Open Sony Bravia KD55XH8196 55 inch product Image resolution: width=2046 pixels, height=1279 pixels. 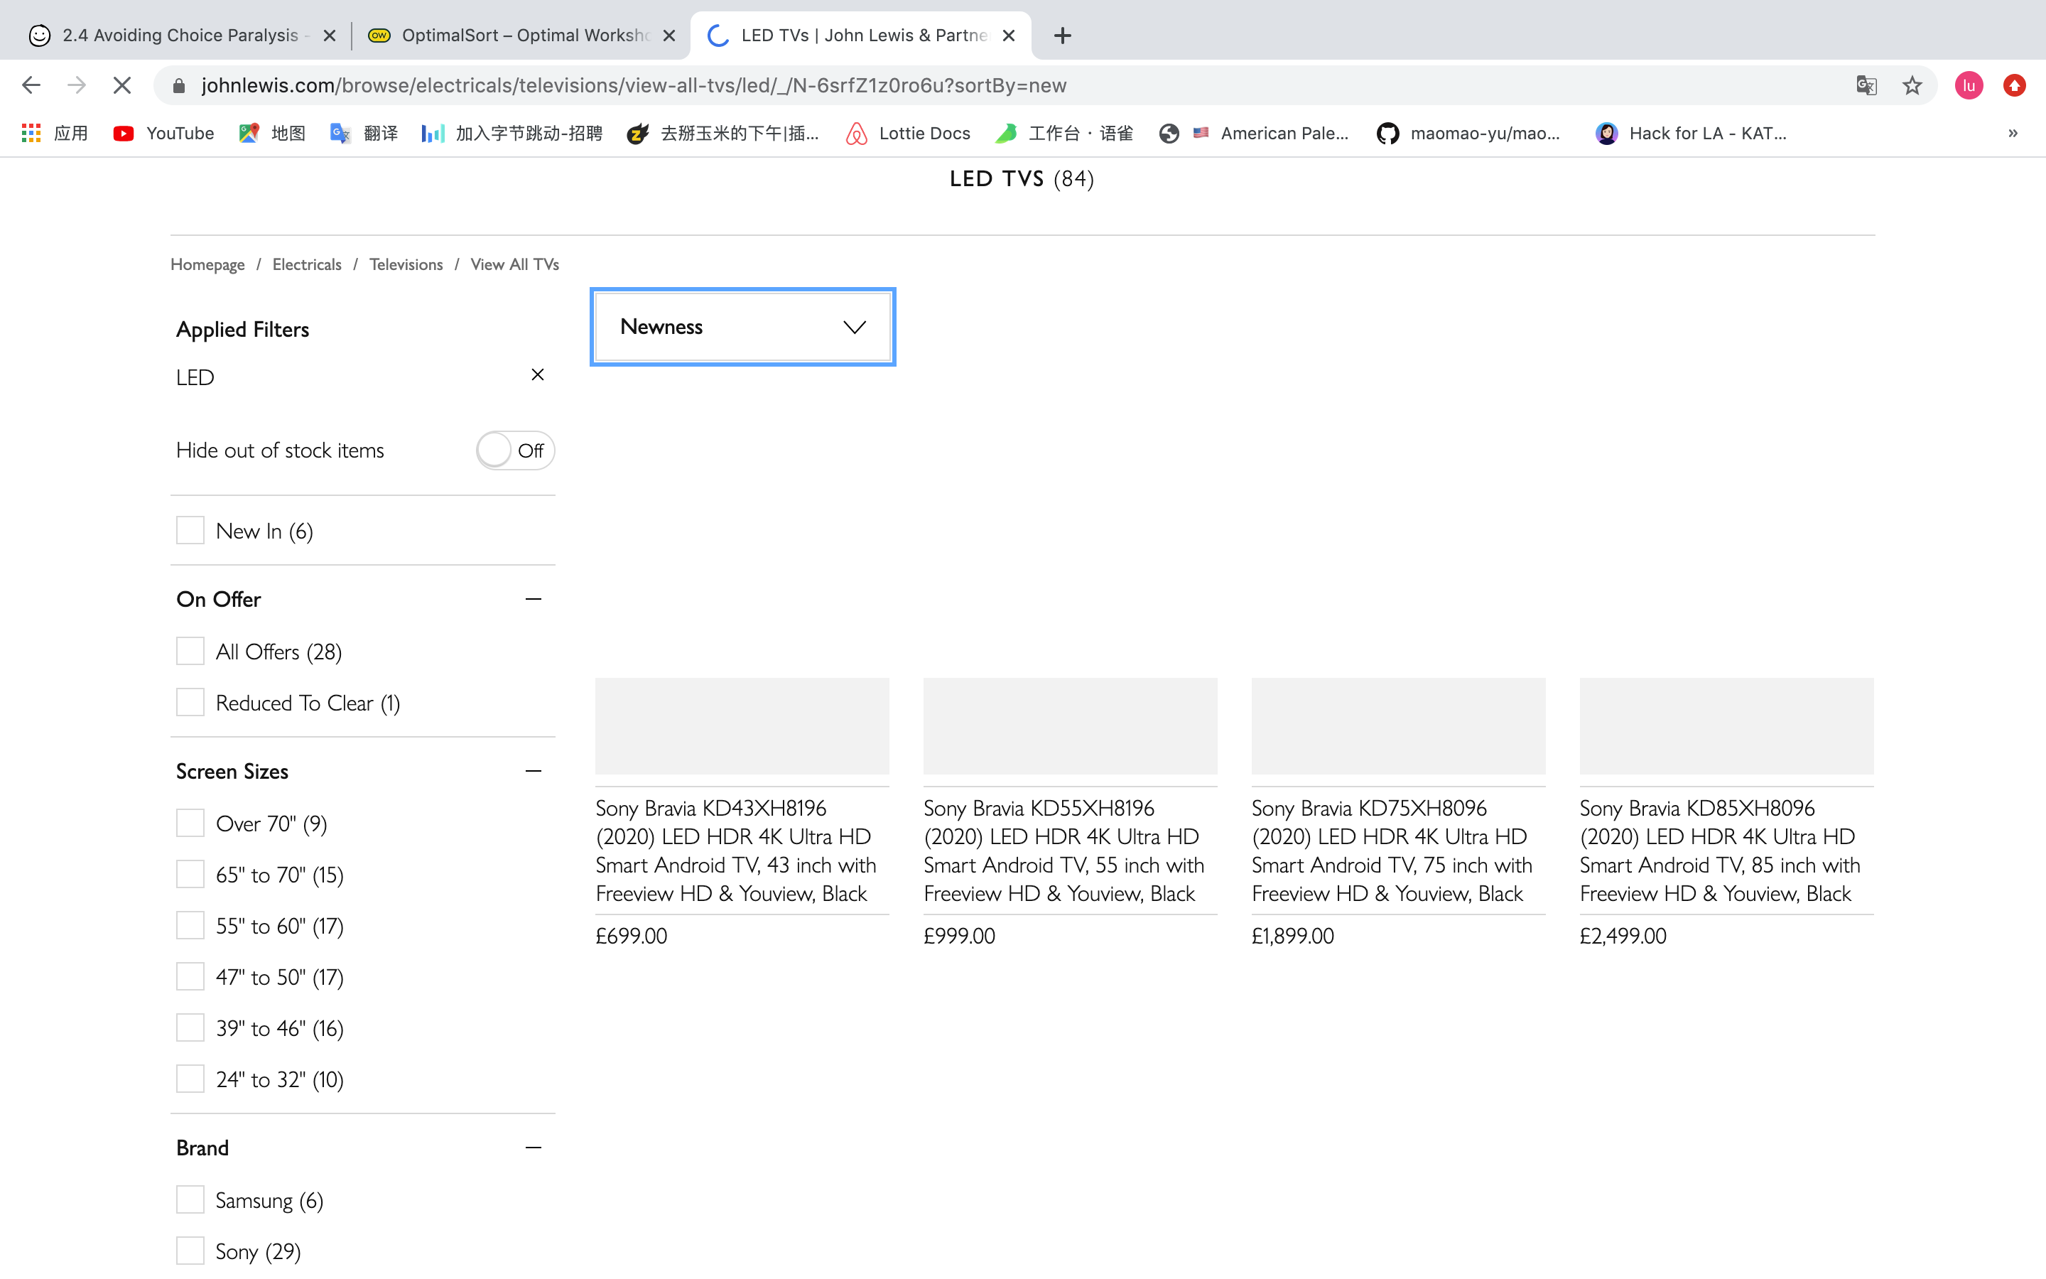[x=1064, y=850]
